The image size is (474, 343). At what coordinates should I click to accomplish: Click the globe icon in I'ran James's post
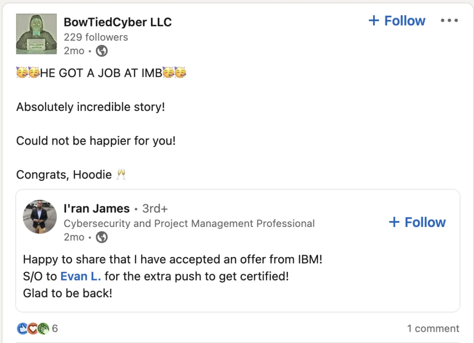(x=101, y=237)
